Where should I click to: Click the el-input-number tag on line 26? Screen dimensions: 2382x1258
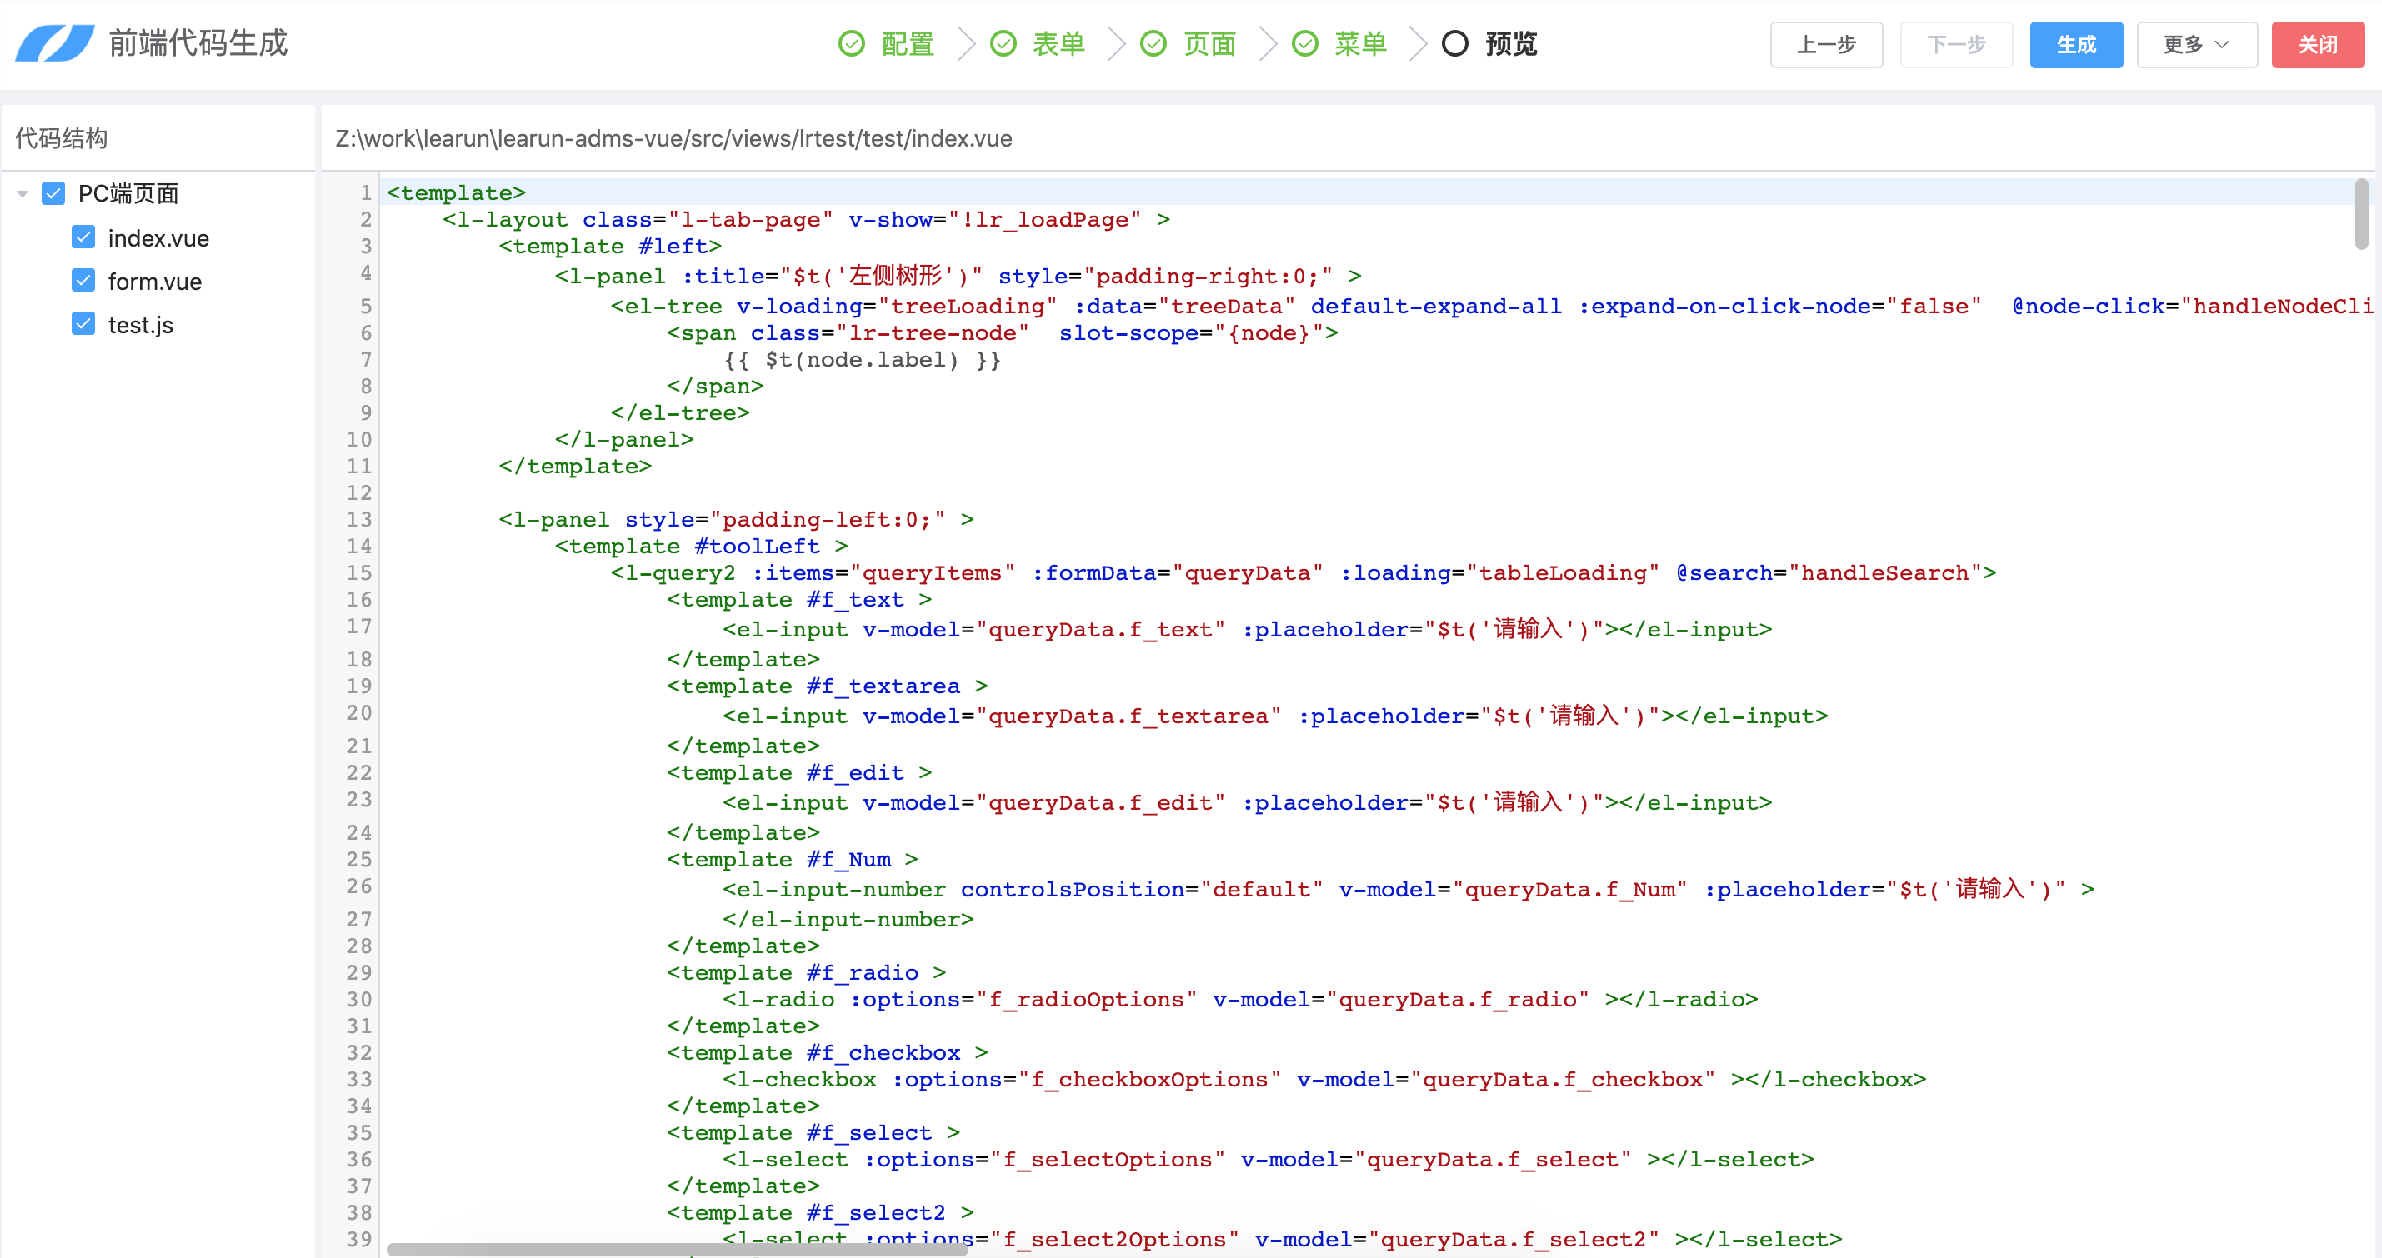click(834, 889)
